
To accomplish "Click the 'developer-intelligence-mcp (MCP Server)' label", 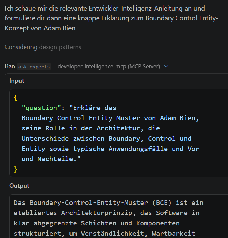I will 109,66.
